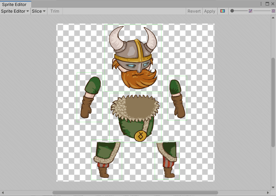Click the vertical scrollbar up arrow
This screenshot has height=196, width=276.
(x=273, y=18)
